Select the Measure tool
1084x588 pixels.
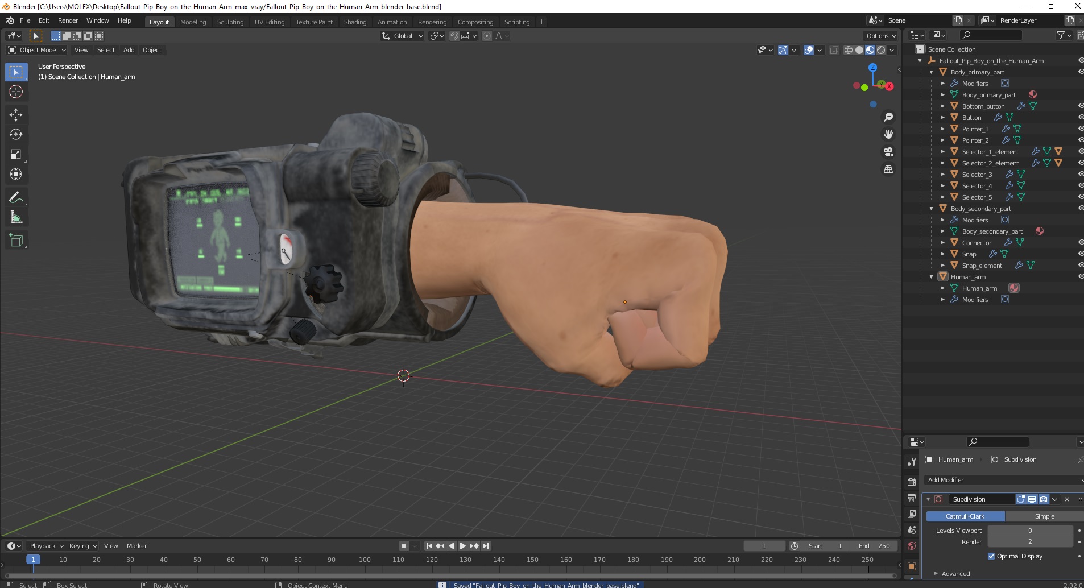pos(16,217)
